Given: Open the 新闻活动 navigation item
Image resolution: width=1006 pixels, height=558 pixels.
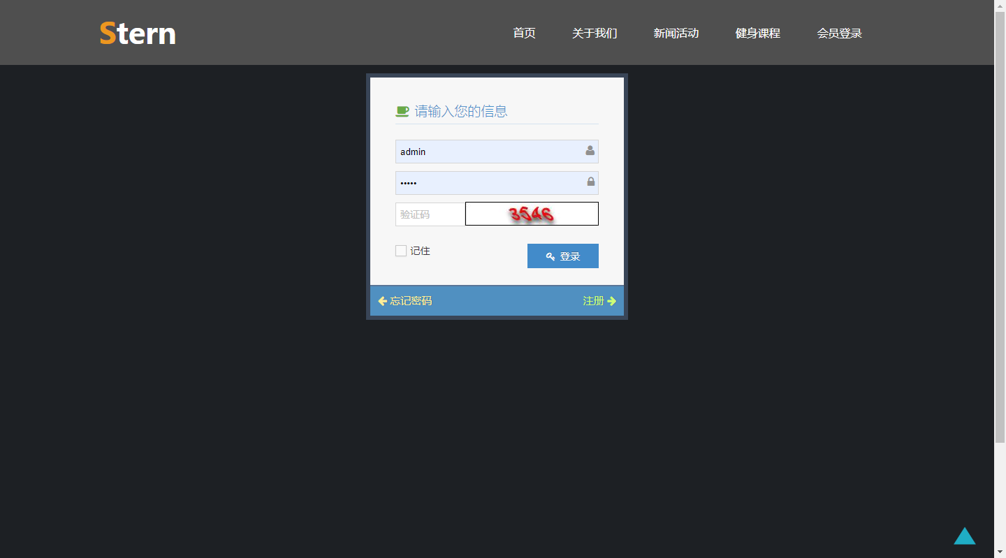Looking at the screenshot, I should click(x=676, y=33).
